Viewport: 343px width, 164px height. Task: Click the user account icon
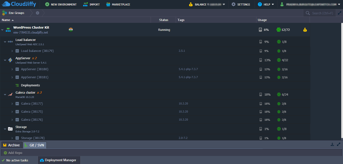282,4
